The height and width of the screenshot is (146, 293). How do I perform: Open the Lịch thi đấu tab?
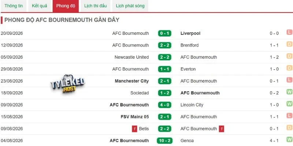(95, 6)
